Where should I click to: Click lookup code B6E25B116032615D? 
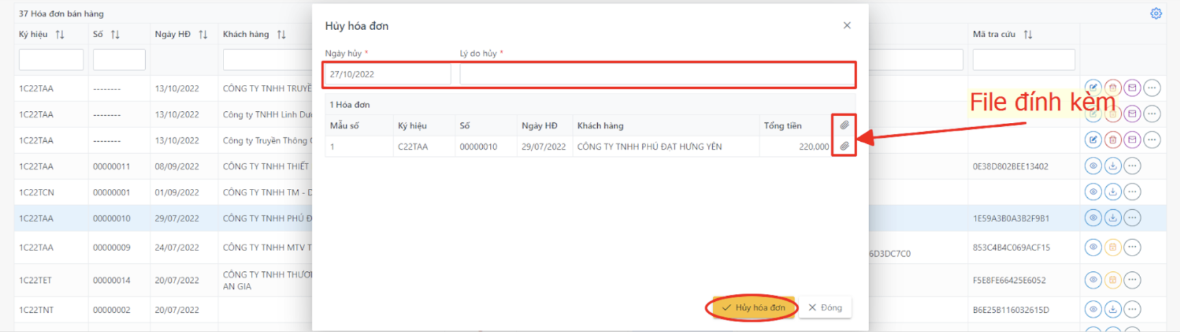click(x=1011, y=309)
